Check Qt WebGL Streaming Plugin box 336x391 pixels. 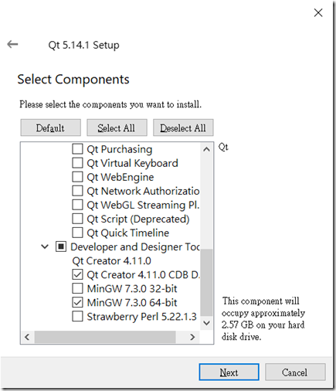coord(77,205)
